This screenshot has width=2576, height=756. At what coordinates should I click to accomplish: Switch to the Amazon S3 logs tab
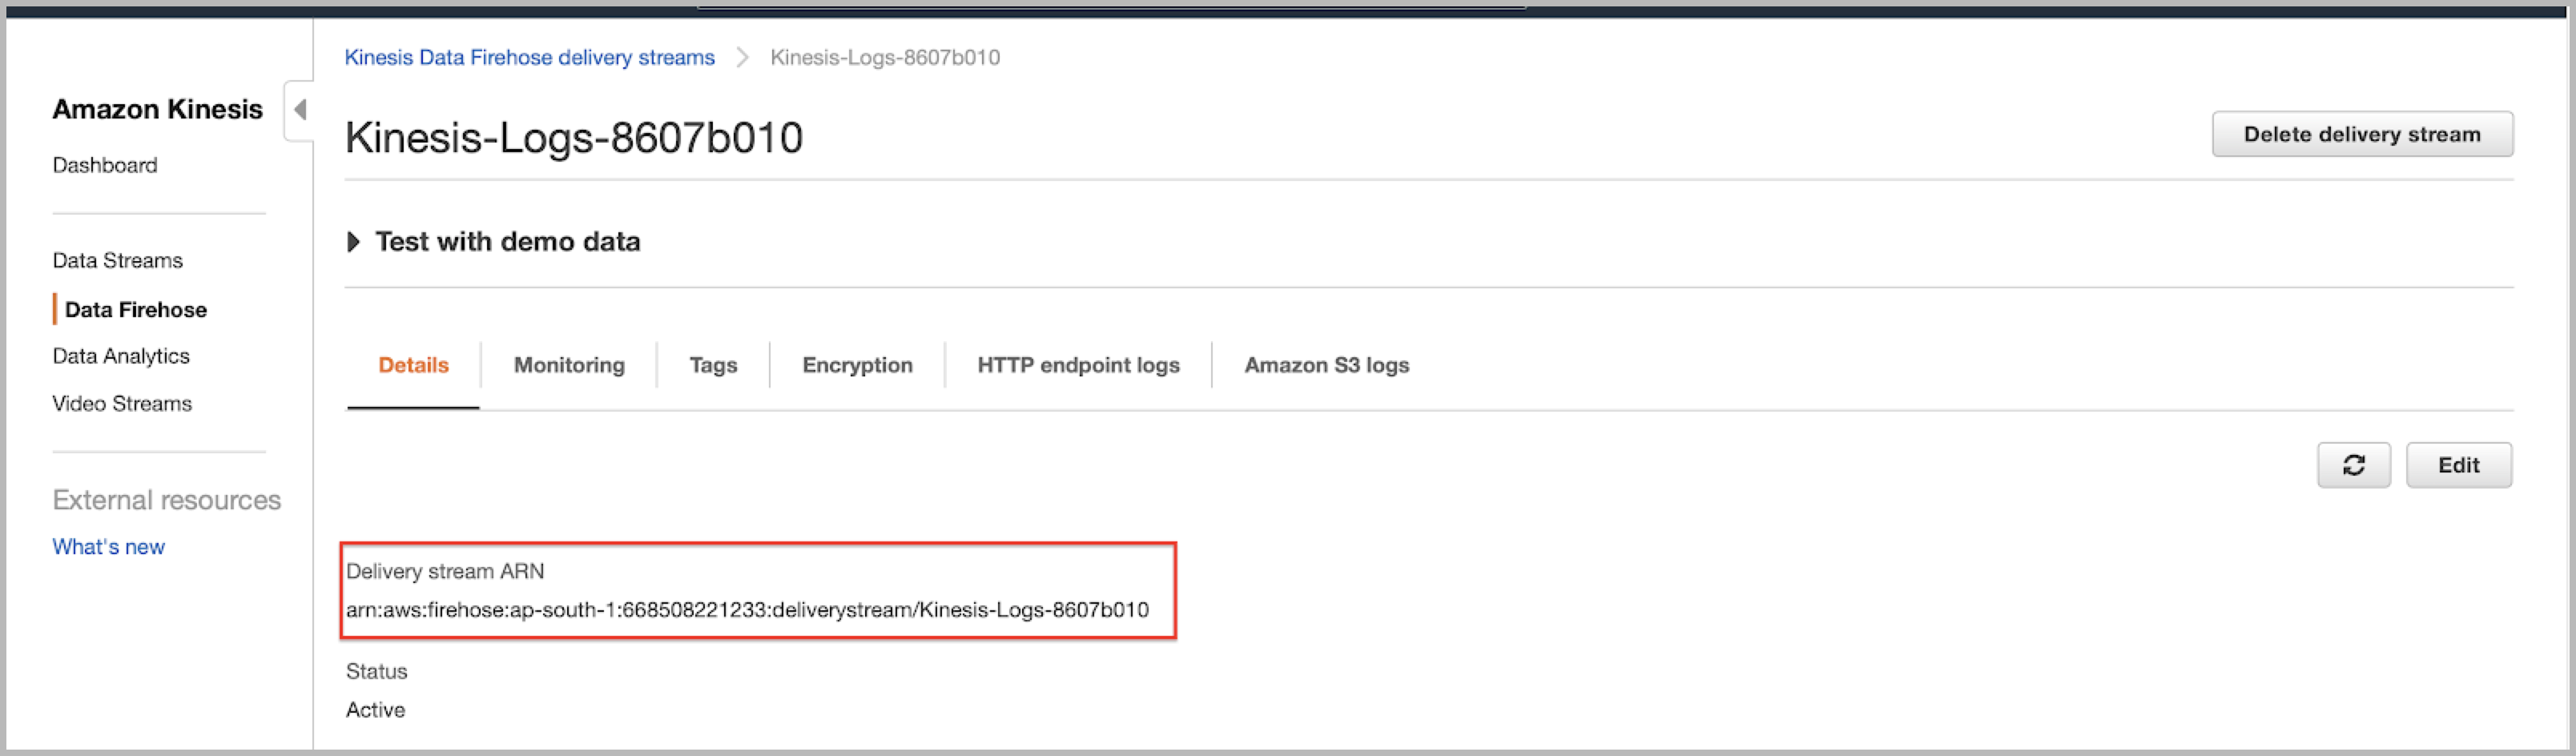pos(1326,365)
